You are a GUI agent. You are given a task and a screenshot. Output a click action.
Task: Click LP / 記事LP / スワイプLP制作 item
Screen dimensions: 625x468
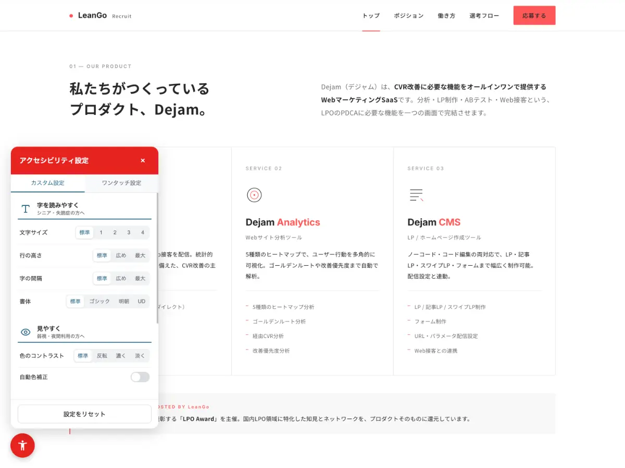tap(450, 307)
